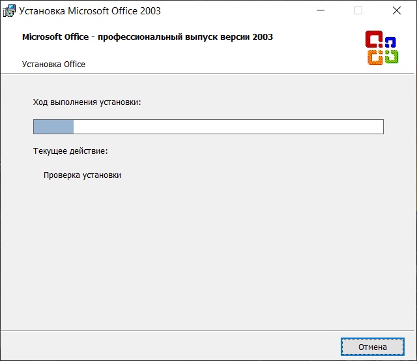417x361 pixels.
Task: Click the Отмена button
Action: pyautogui.click(x=372, y=347)
